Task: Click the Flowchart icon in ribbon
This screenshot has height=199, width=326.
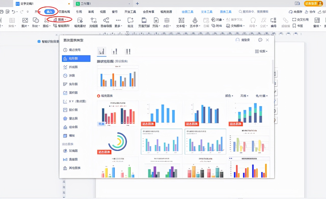Action: [x=93, y=22]
